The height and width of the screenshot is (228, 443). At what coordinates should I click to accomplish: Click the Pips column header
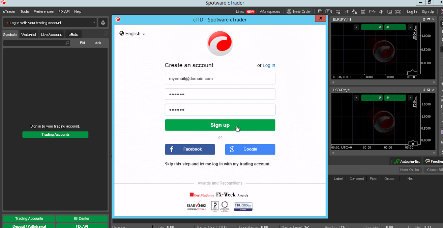[x=373, y=178]
